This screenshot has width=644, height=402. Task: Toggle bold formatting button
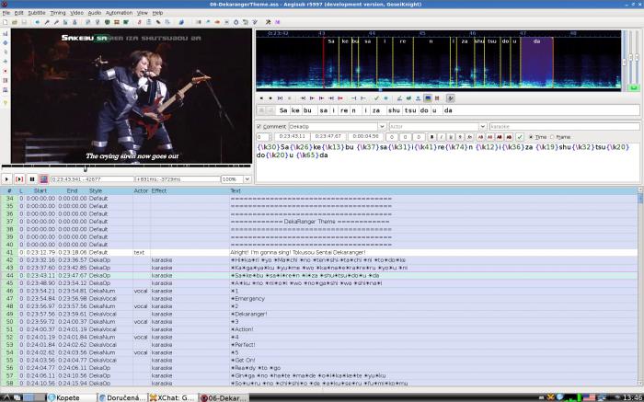pos(431,137)
